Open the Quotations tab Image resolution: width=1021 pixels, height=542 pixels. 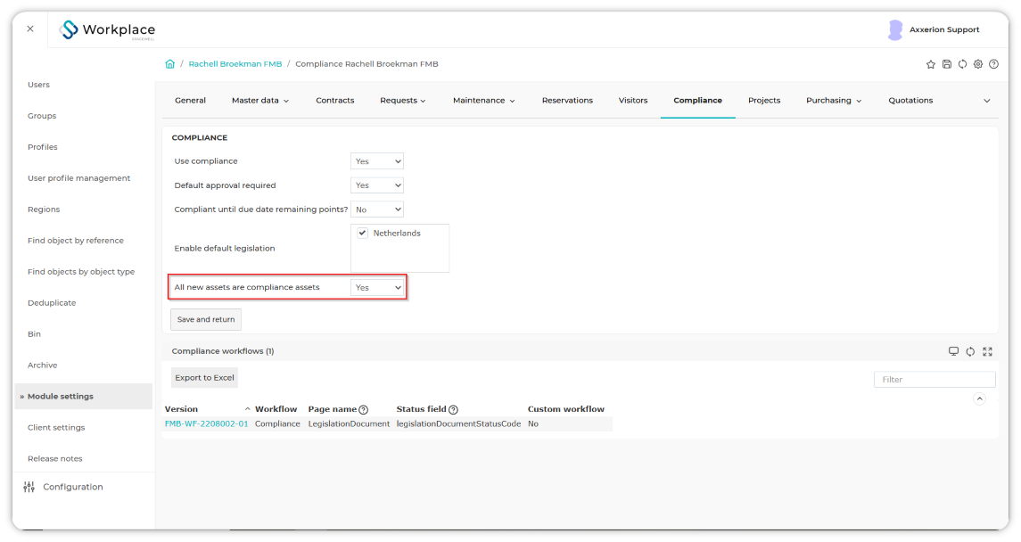tap(910, 100)
